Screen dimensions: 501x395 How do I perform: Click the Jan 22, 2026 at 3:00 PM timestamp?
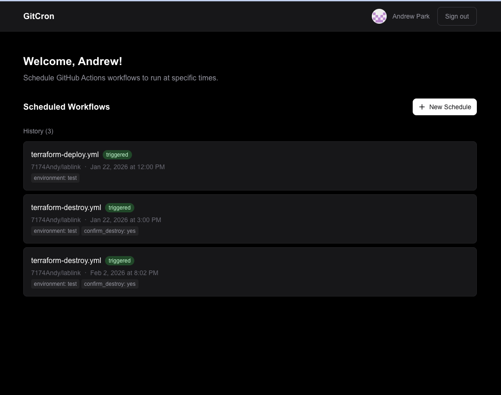(125, 220)
